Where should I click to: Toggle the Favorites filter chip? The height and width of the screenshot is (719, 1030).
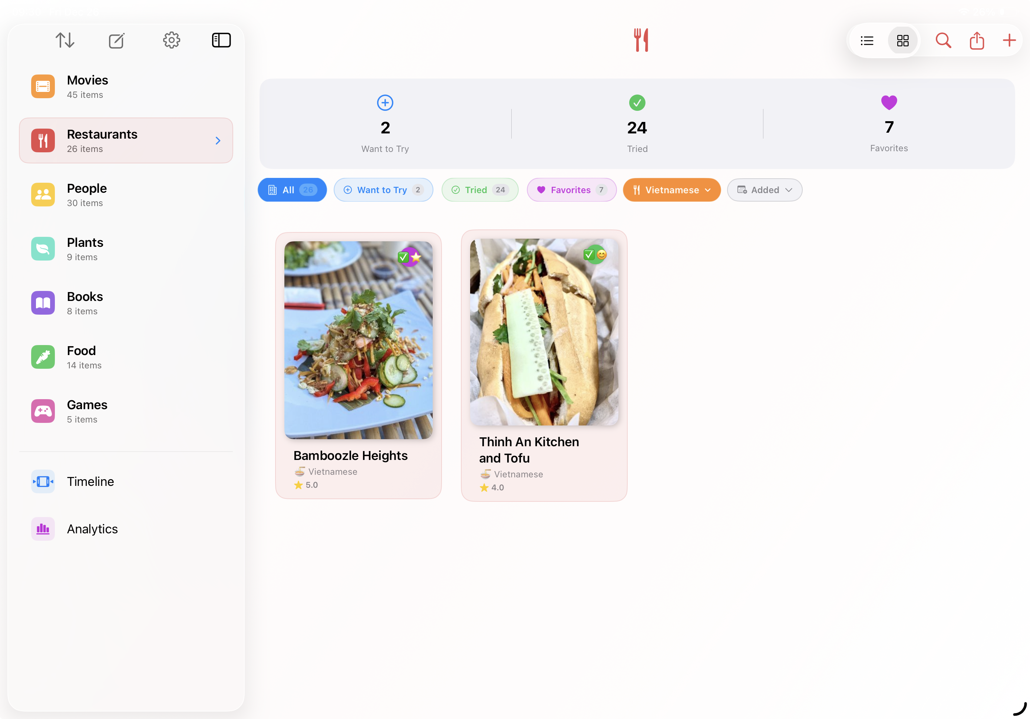coord(571,190)
